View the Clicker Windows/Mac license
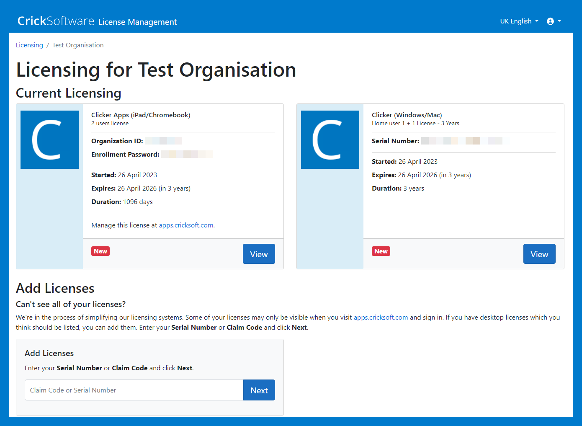 click(x=539, y=254)
